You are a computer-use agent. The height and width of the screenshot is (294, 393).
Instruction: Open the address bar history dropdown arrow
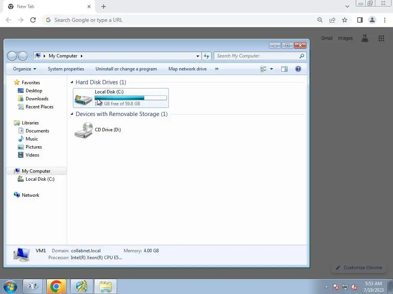pyautogui.click(x=198, y=56)
